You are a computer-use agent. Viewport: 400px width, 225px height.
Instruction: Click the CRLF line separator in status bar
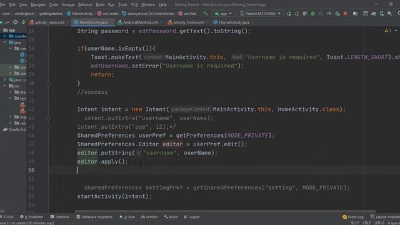pyautogui.click(x=367, y=223)
